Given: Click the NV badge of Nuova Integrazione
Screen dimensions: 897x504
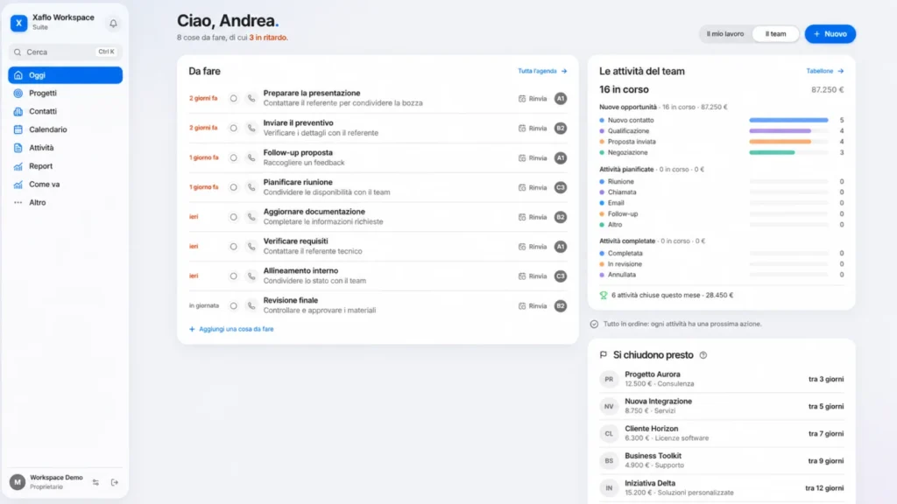Looking at the screenshot, I should pyautogui.click(x=609, y=406).
